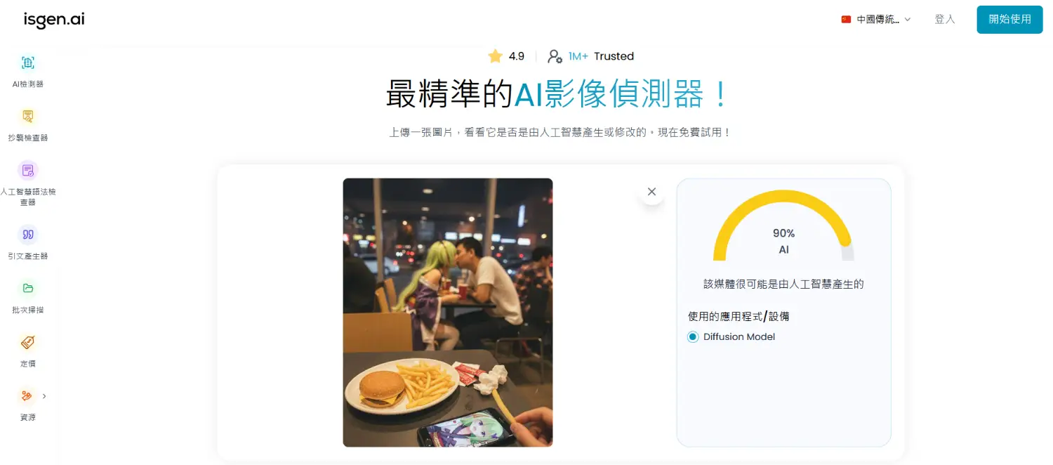Click the China flag language selector

[846, 20]
